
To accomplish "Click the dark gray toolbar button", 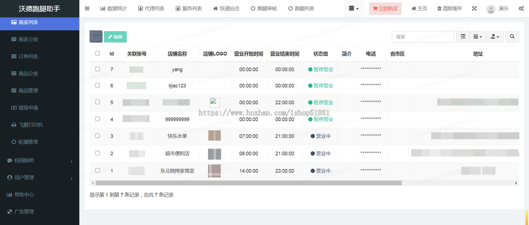I will [96, 37].
